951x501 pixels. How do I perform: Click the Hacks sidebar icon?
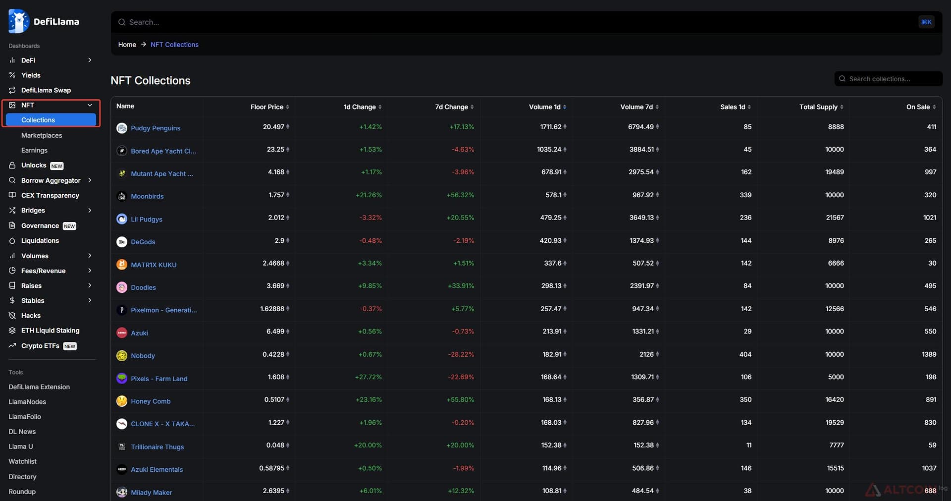pyautogui.click(x=12, y=316)
